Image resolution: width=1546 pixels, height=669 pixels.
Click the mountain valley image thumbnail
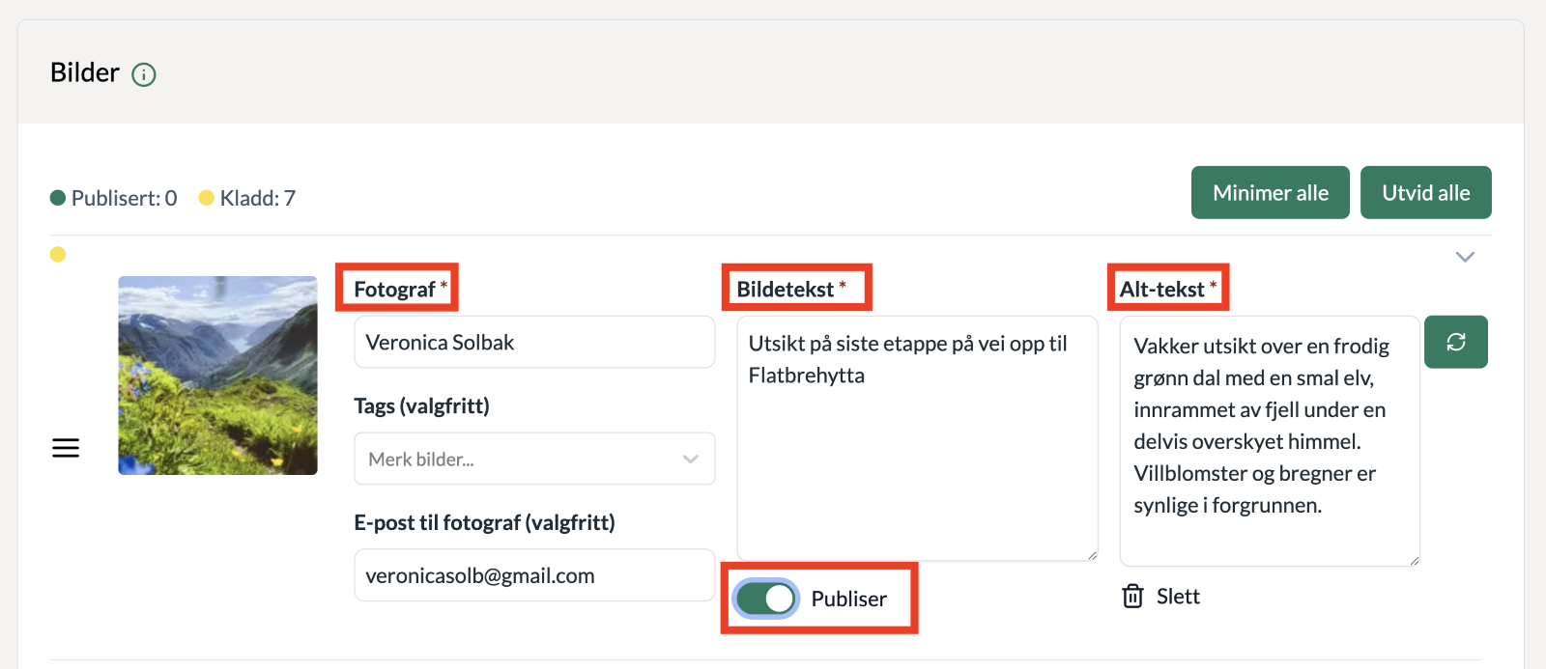click(x=218, y=376)
